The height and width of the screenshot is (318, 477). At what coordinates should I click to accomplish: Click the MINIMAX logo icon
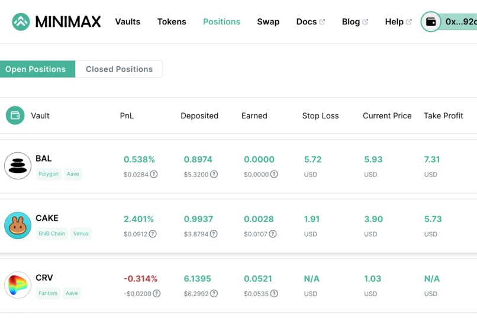click(x=21, y=21)
